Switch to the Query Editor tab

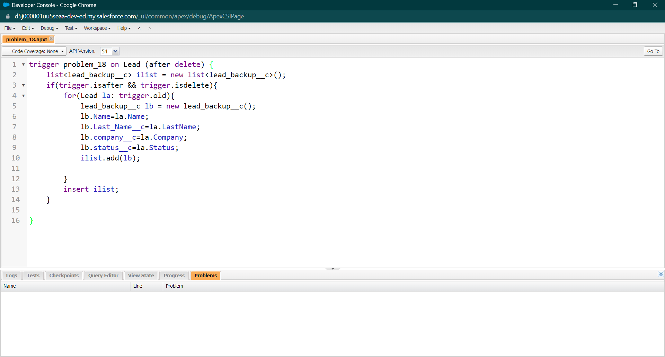coord(103,275)
